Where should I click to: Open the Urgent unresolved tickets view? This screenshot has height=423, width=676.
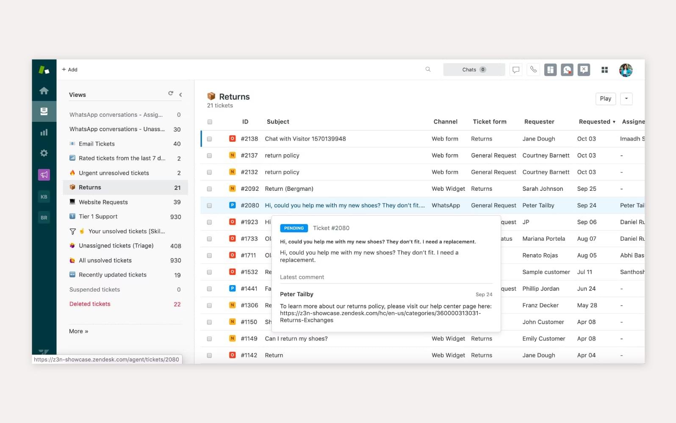tap(125, 173)
